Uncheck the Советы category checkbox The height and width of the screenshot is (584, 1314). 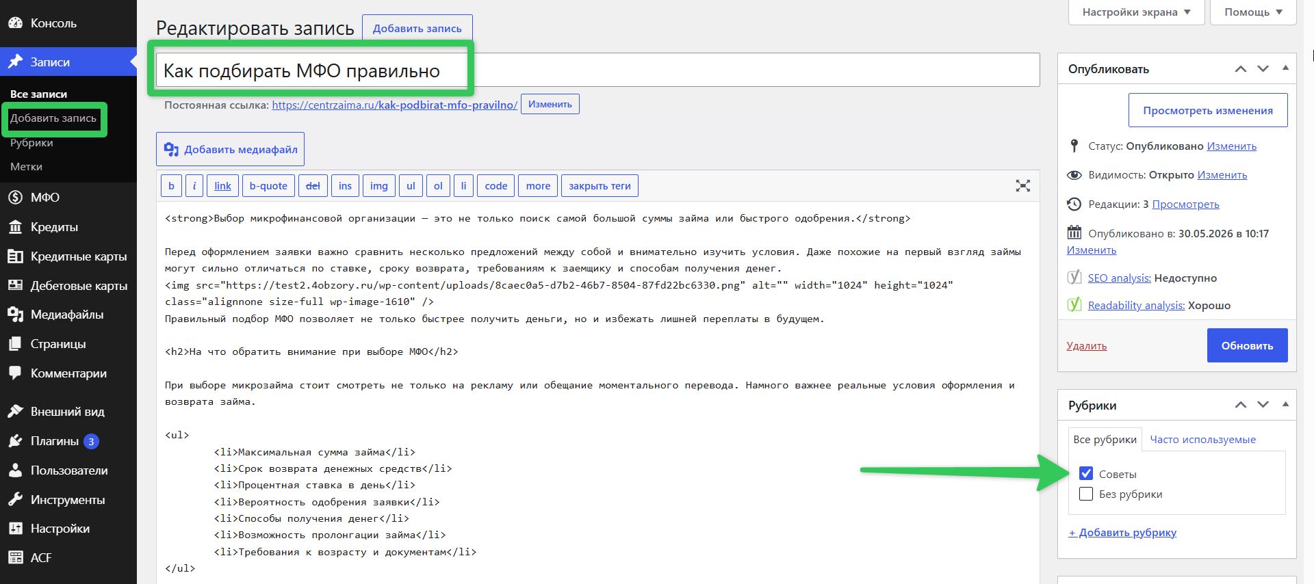pos(1086,473)
